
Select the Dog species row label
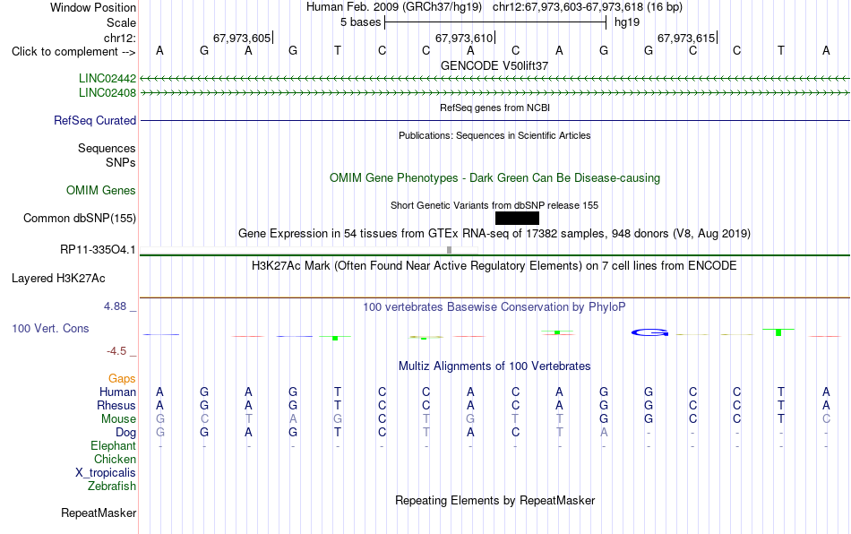[x=126, y=433]
